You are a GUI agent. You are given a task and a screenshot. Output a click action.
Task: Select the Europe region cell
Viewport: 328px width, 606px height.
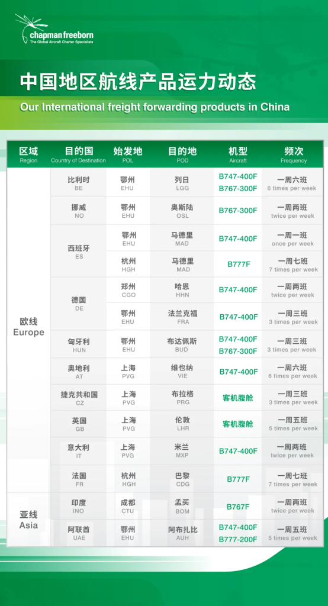coord(28,327)
